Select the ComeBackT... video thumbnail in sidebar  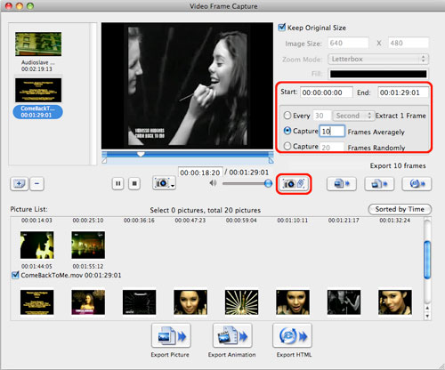38,91
